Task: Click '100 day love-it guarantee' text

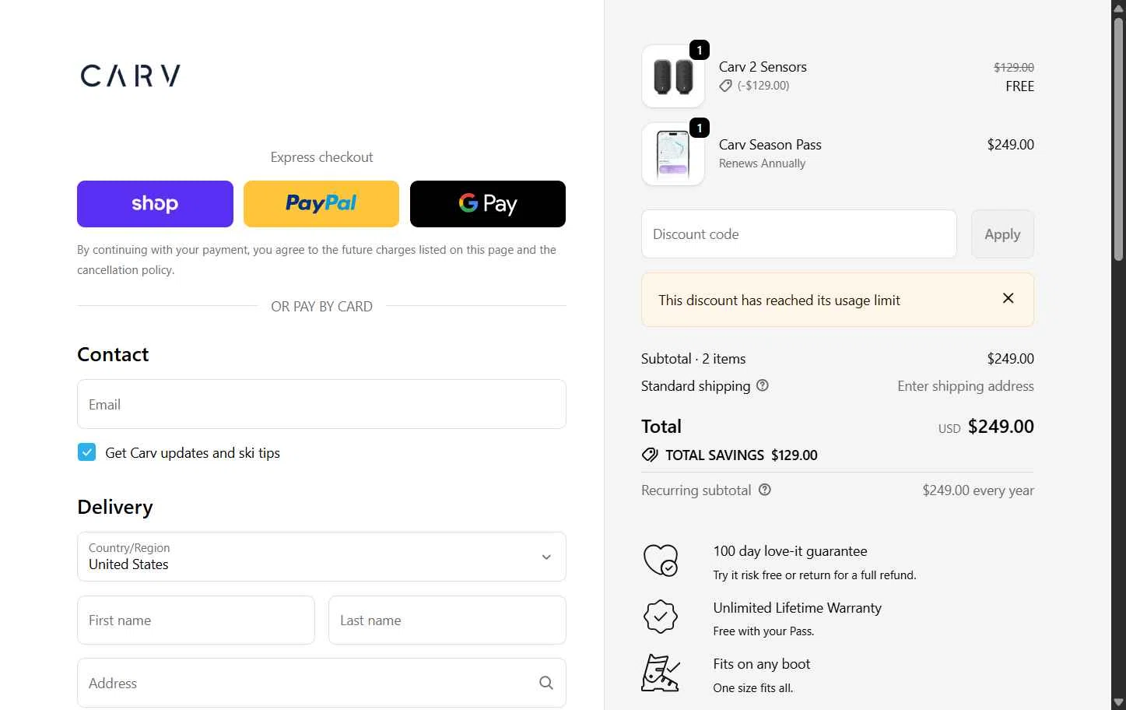Action: tap(790, 551)
